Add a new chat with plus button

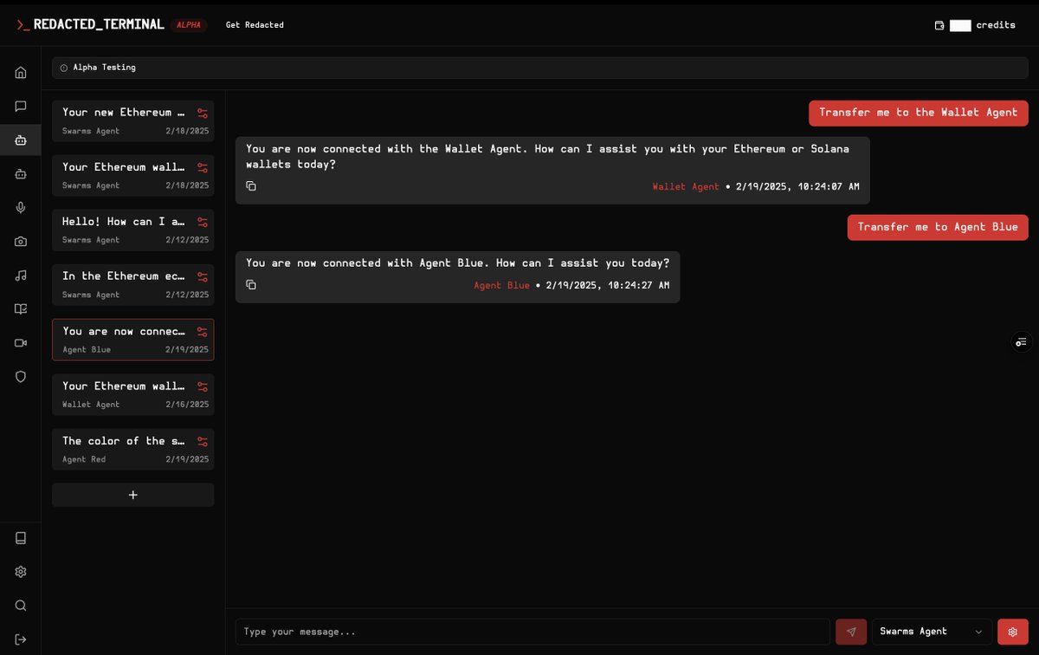[133, 495]
